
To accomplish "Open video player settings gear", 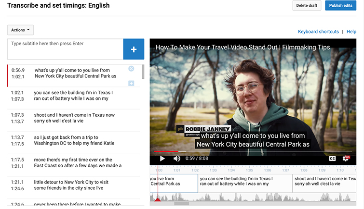I will (346, 159).
